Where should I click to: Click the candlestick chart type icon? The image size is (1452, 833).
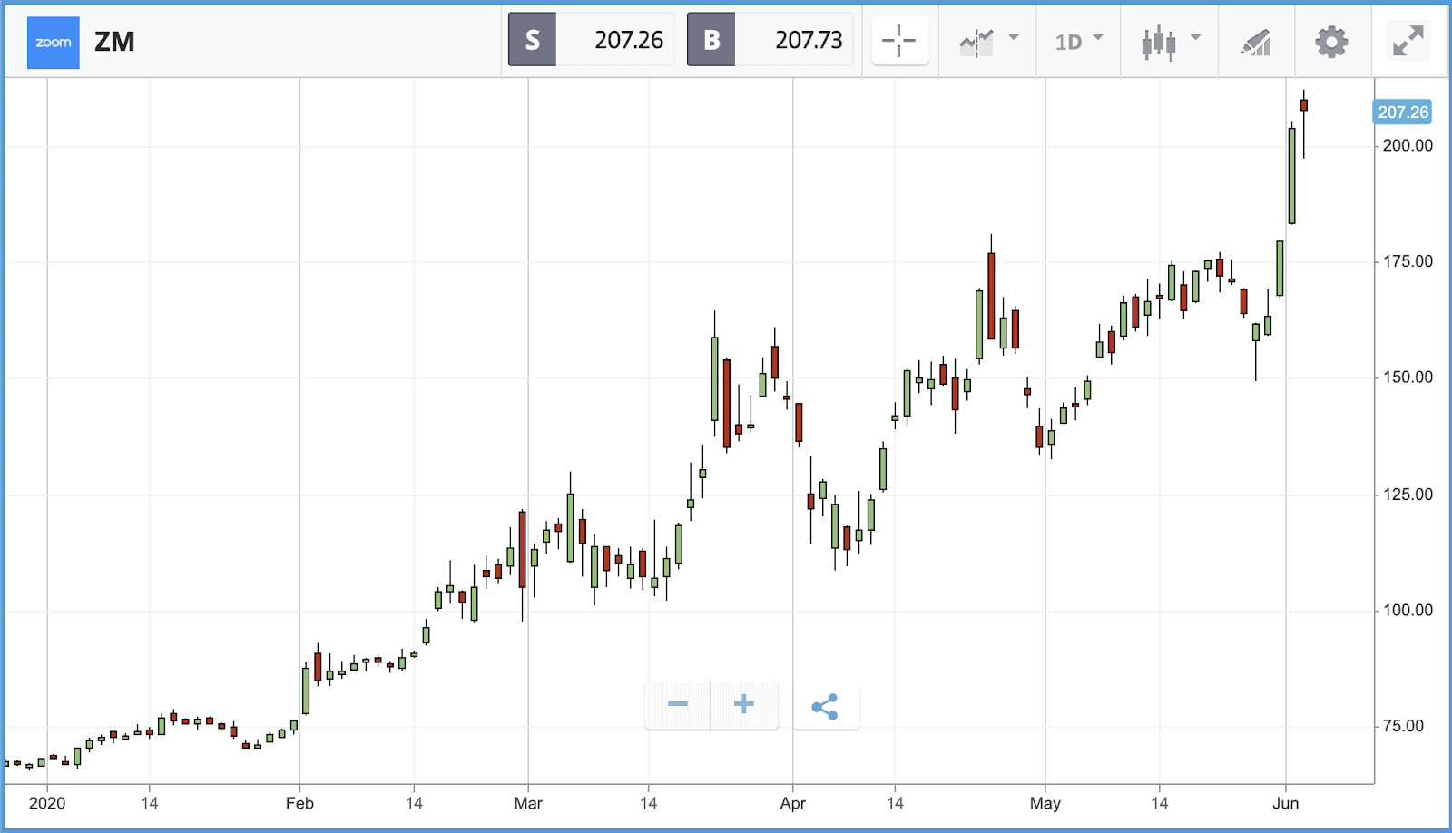tap(1159, 43)
